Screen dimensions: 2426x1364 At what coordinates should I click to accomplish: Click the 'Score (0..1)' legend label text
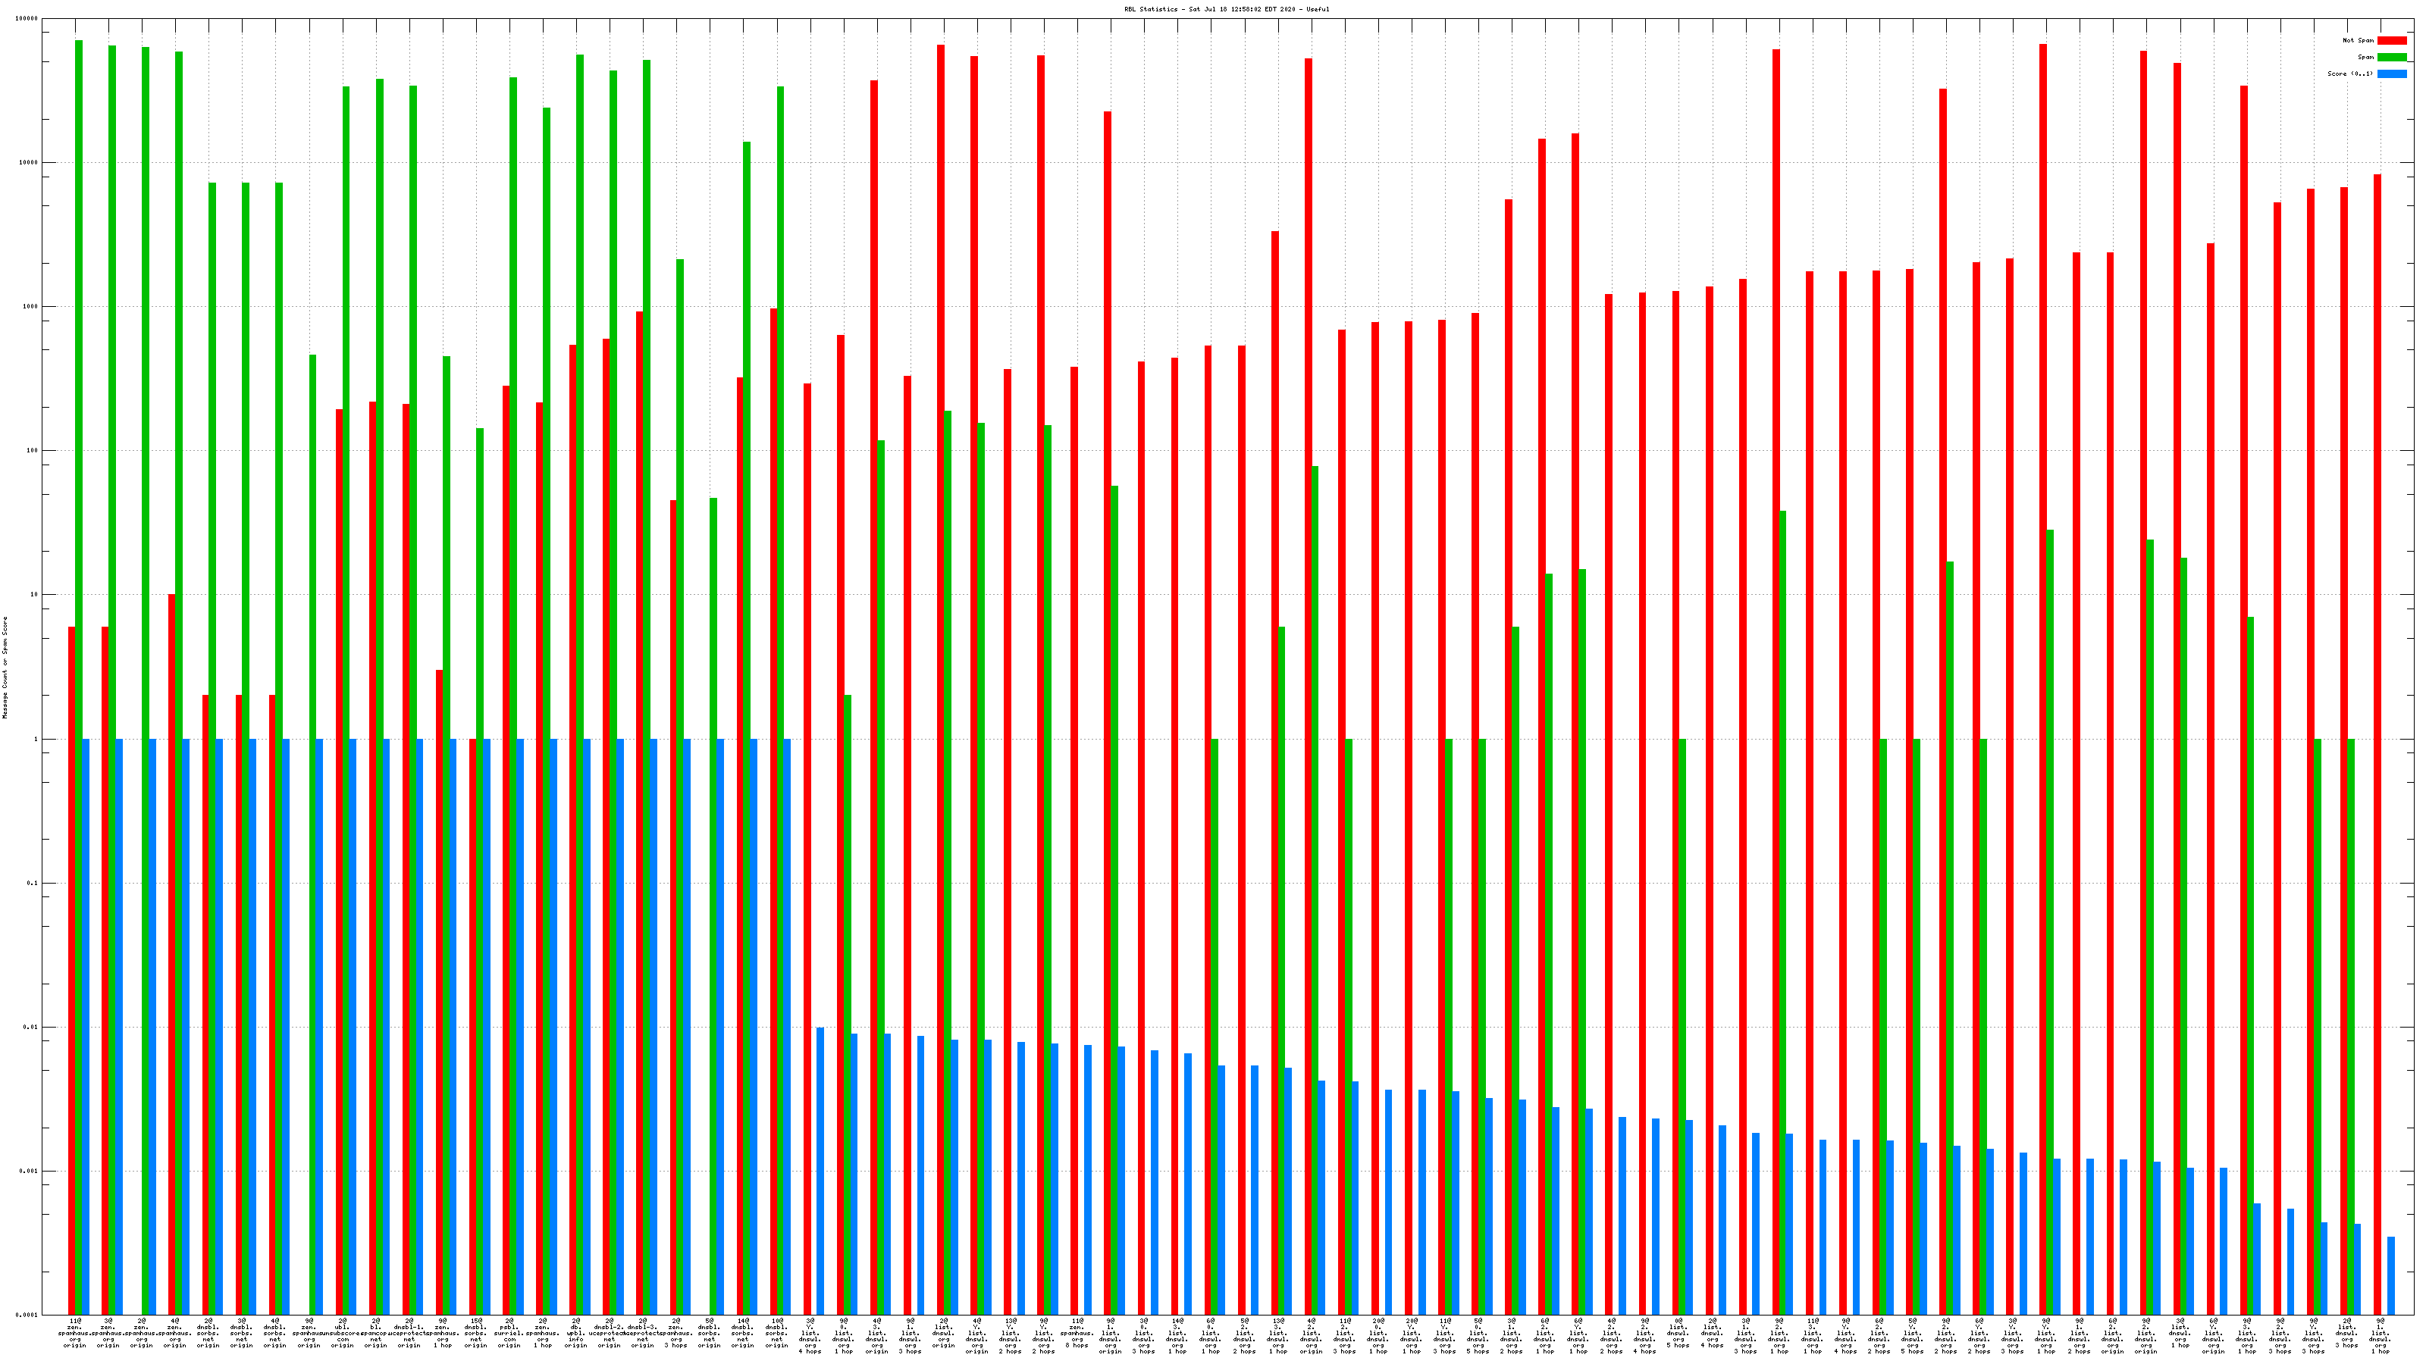pos(2349,74)
